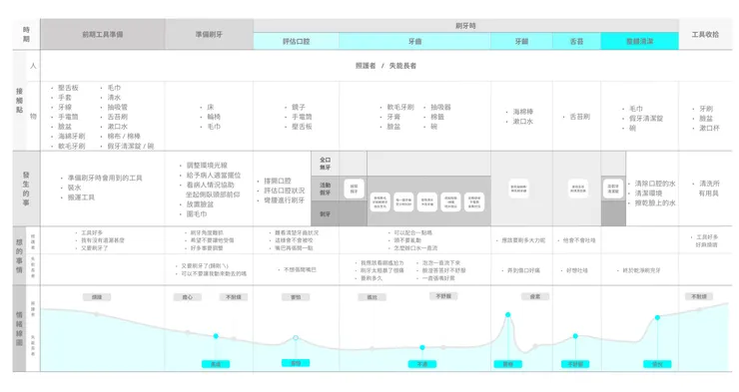Click the 刷牙時 phase header
739x392 pixels.
click(x=465, y=26)
